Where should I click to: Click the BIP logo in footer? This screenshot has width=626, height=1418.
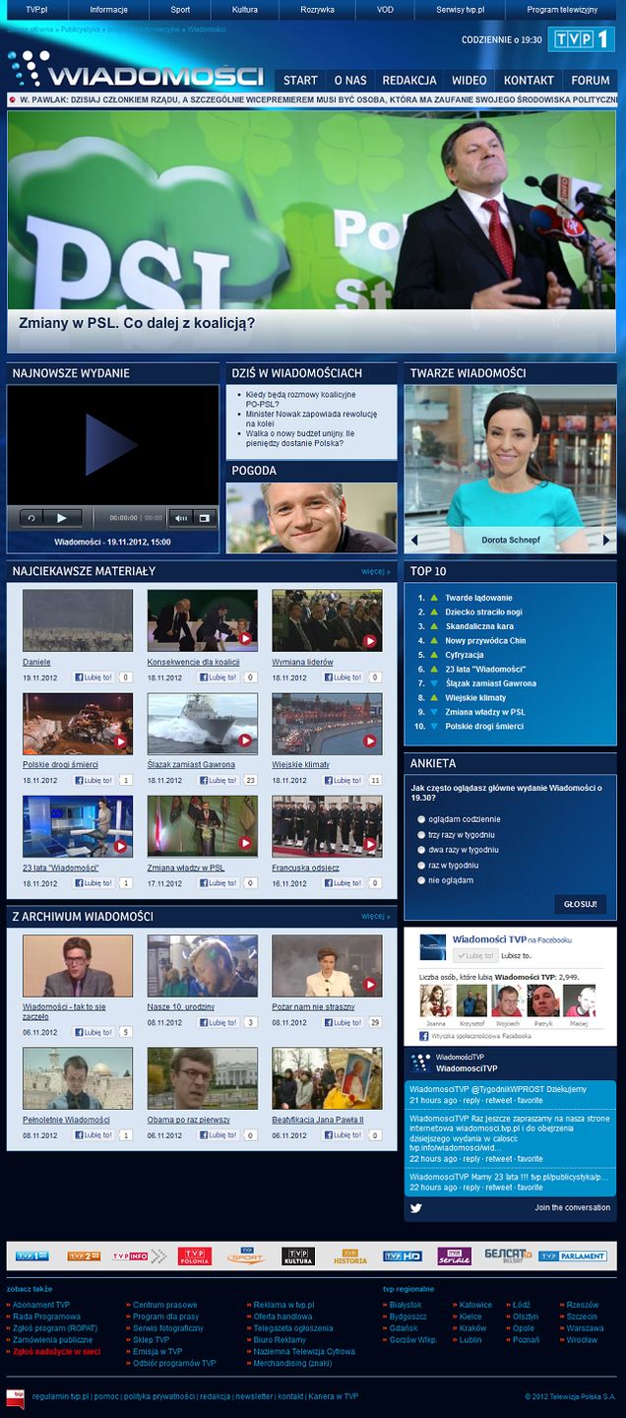16,1398
